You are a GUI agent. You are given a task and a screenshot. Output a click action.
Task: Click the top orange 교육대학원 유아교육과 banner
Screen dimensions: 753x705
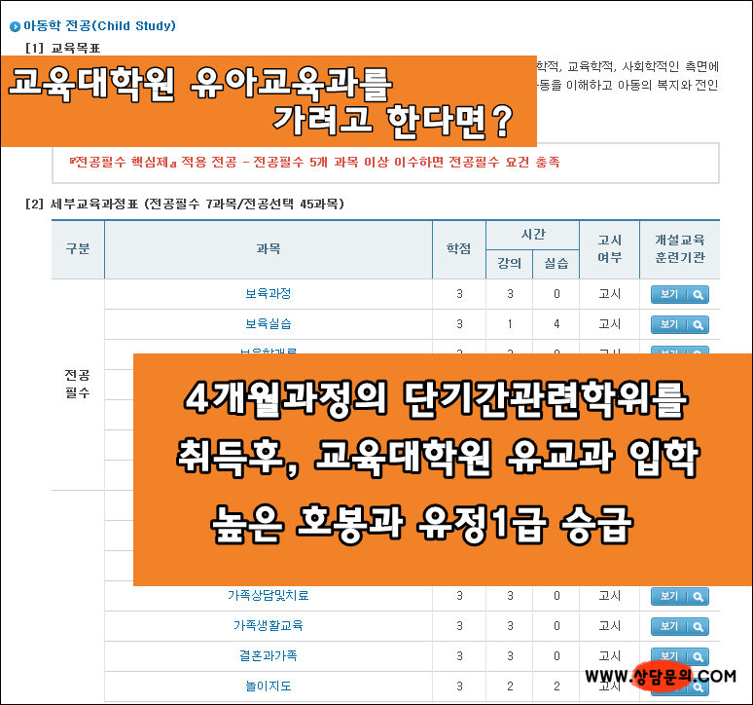tap(268, 101)
